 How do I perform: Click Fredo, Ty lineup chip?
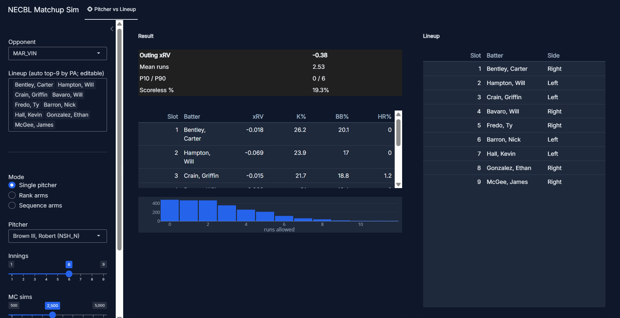pyautogui.click(x=27, y=105)
